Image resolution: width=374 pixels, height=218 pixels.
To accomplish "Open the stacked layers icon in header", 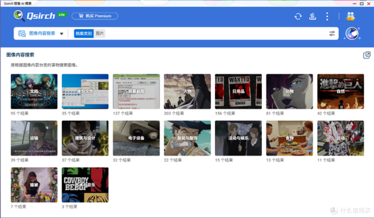I will (x=312, y=17).
